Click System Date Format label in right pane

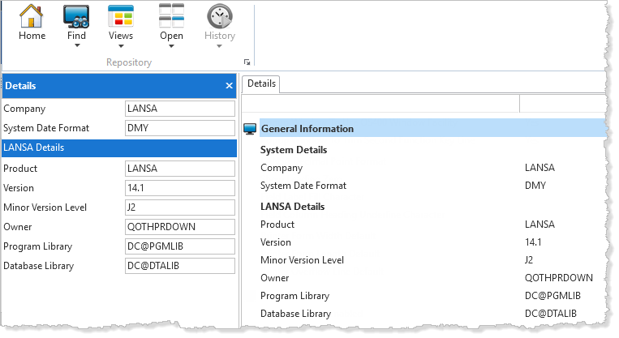coord(303,186)
